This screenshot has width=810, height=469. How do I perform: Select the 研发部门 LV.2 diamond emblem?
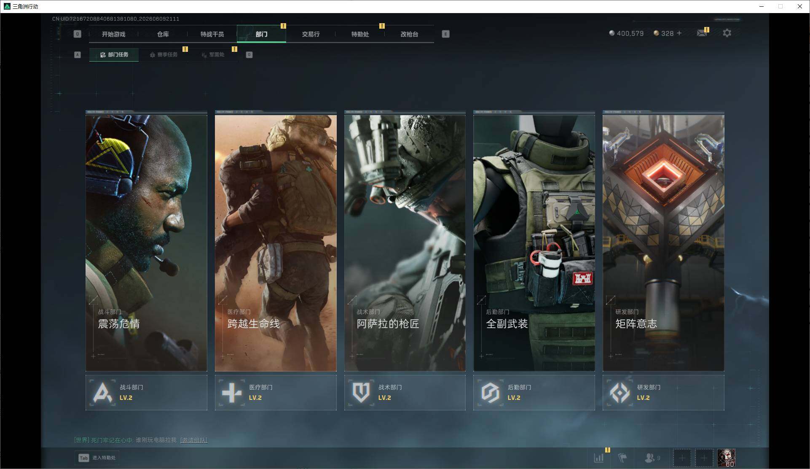click(x=620, y=393)
